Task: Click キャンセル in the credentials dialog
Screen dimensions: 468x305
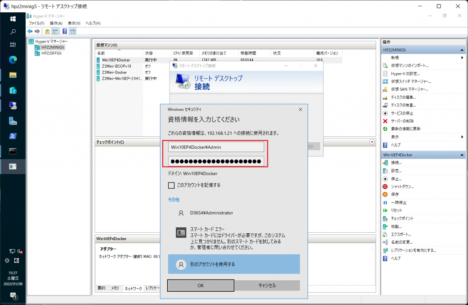Action: [267, 286]
